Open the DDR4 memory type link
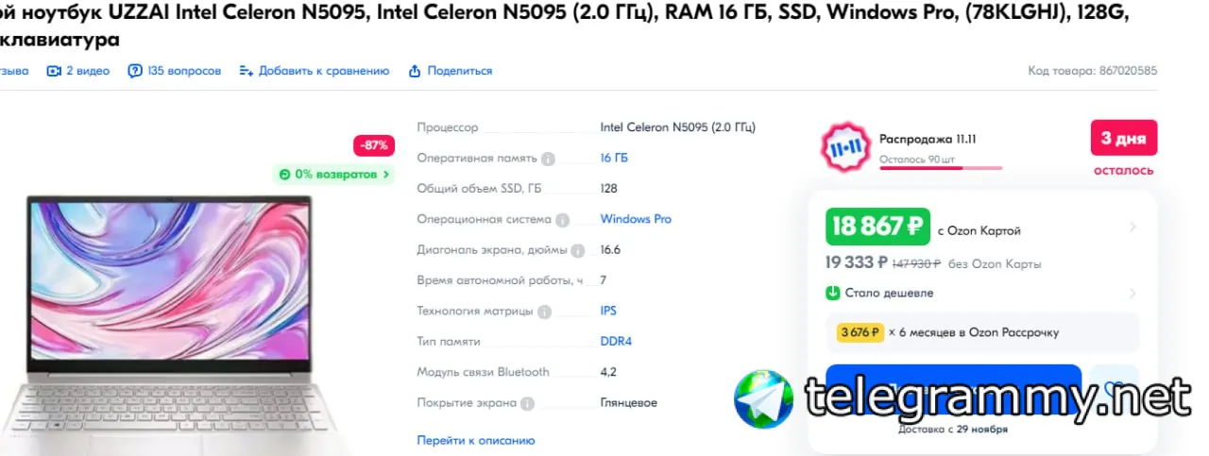The width and height of the screenshot is (1209, 456). (x=616, y=341)
